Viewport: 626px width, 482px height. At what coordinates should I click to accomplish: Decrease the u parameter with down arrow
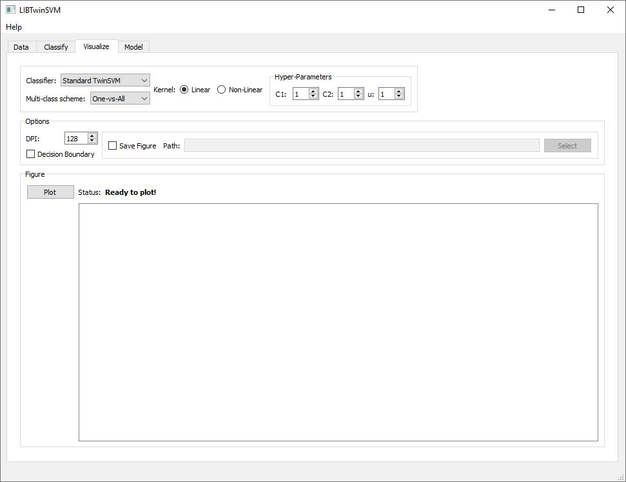click(399, 96)
